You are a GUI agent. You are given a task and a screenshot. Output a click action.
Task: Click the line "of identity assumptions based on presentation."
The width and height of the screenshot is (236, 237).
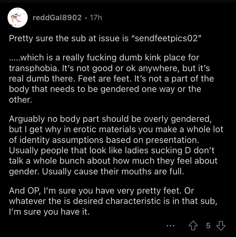click(104, 140)
